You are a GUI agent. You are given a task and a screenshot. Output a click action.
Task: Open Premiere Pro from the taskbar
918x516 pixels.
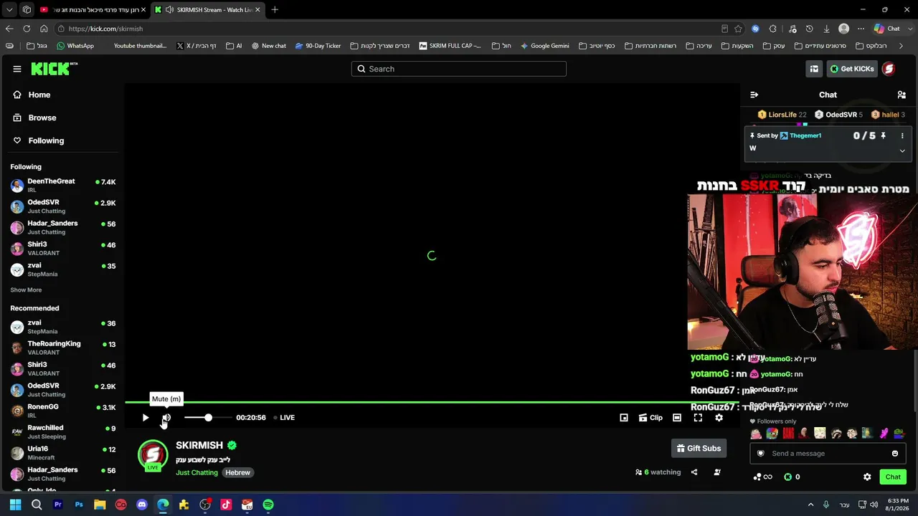point(58,505)
